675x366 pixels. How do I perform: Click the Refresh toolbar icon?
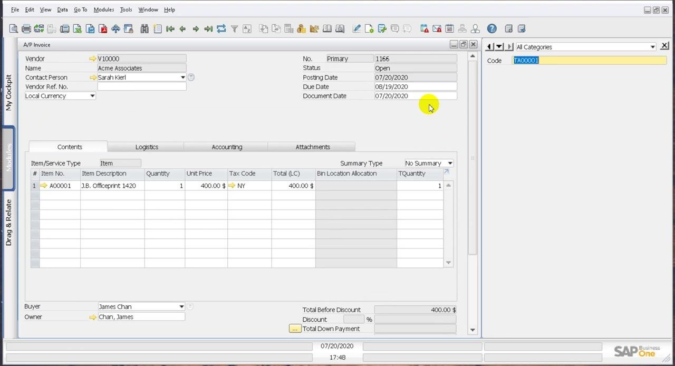point(221,29)
